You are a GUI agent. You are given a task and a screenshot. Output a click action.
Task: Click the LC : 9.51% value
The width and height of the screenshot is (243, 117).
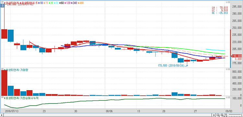220,10
